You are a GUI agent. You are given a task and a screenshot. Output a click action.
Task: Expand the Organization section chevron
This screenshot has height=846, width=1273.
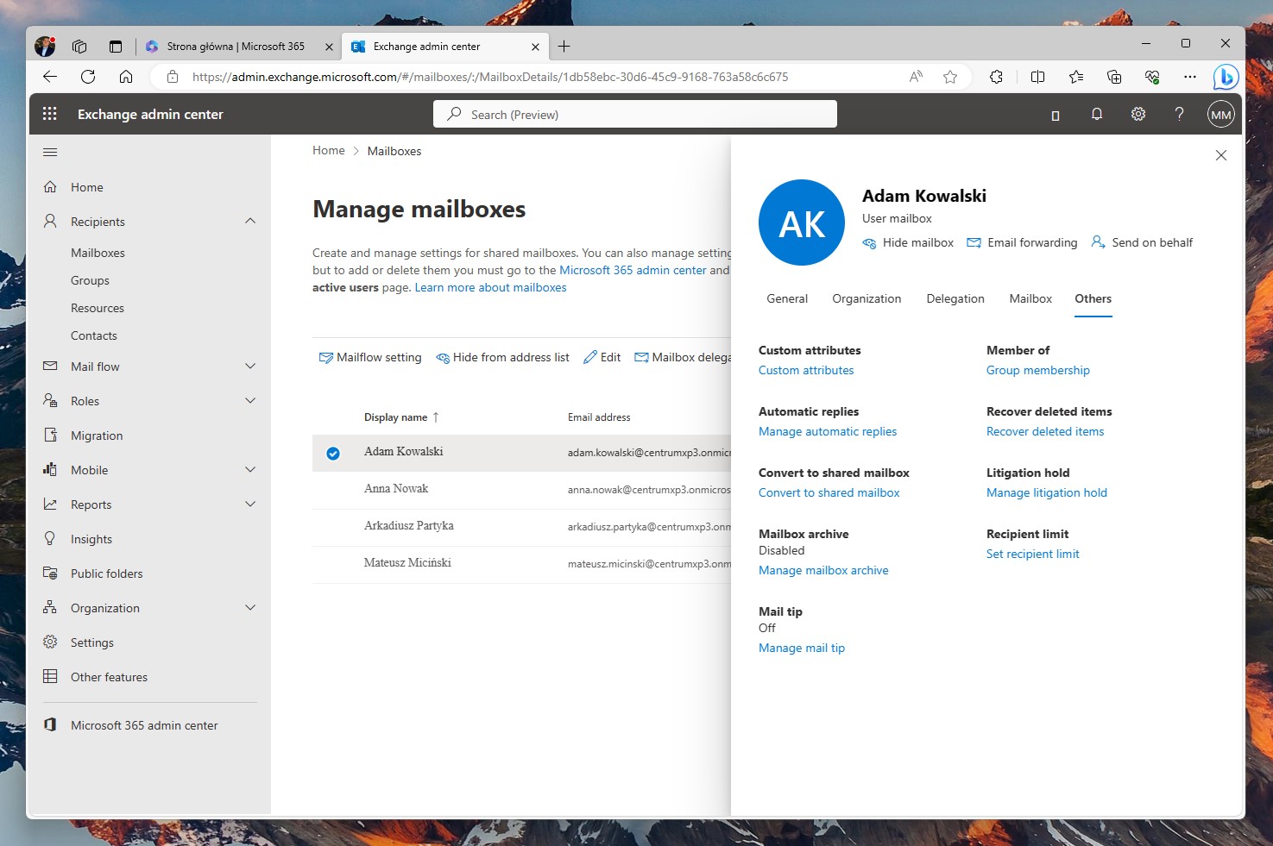[x=250, y=607]
